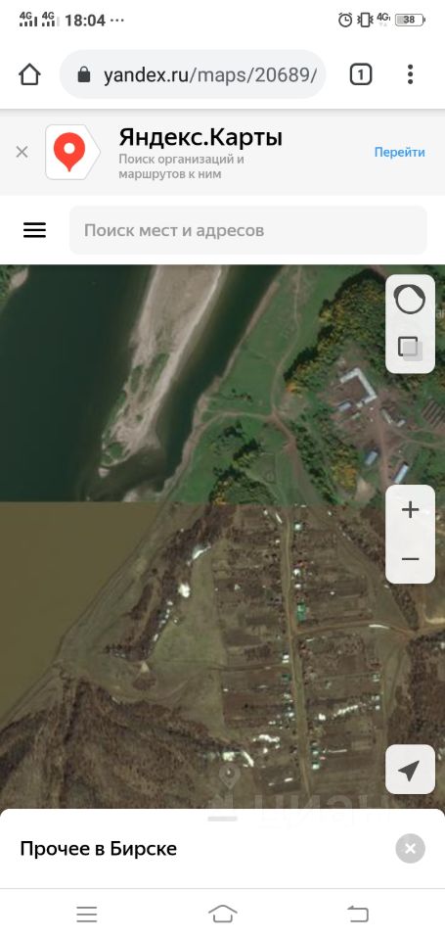The width and height of the screenshot is (445, 940).
Task: Tap the Android recent apps button
Action: [87, 915]
